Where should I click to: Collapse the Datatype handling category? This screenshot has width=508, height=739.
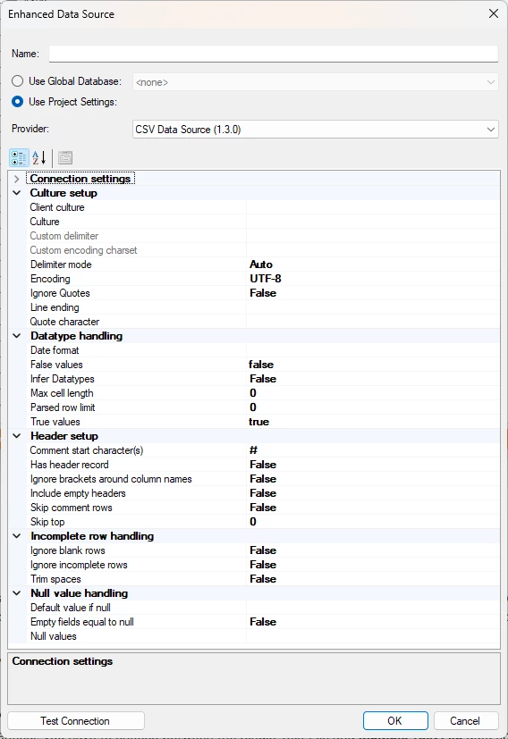(x=16, y=336)
